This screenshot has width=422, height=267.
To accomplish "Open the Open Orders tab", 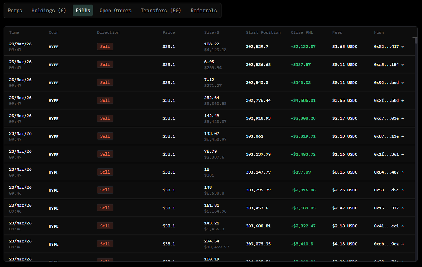I will [115, 11].
